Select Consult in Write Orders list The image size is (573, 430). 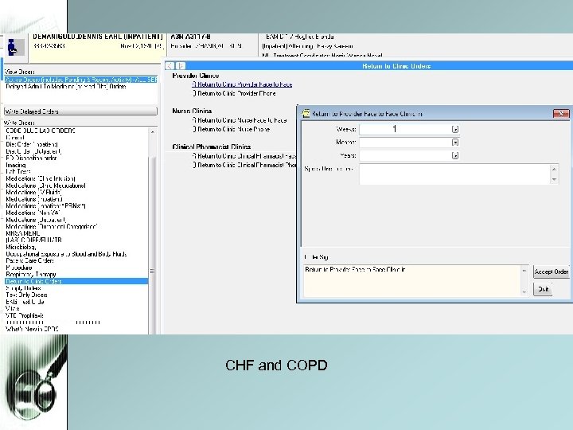(x=15, y=138)
